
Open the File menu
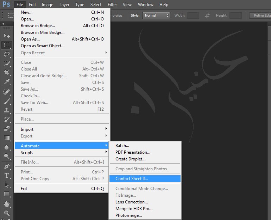pos(20,5)
